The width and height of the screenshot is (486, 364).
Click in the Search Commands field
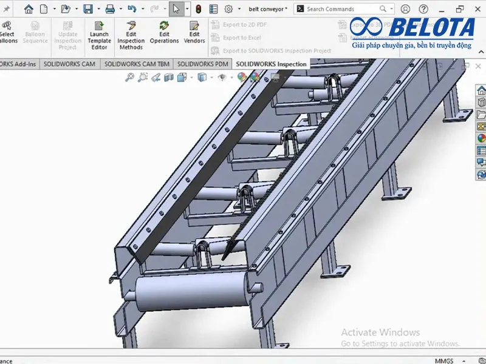pos(340,9)
